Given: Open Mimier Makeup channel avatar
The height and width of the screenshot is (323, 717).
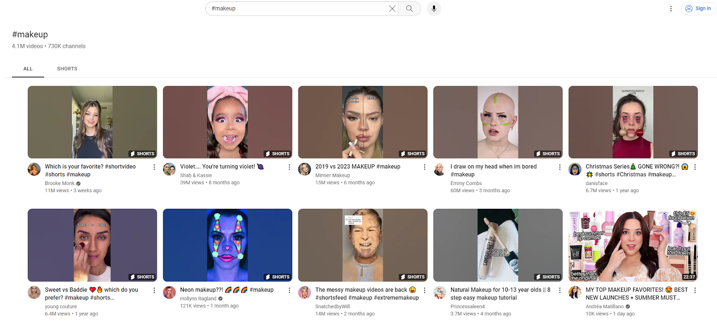Looking at the screenshot, I should pyautogui.click(x=305, y=169).
